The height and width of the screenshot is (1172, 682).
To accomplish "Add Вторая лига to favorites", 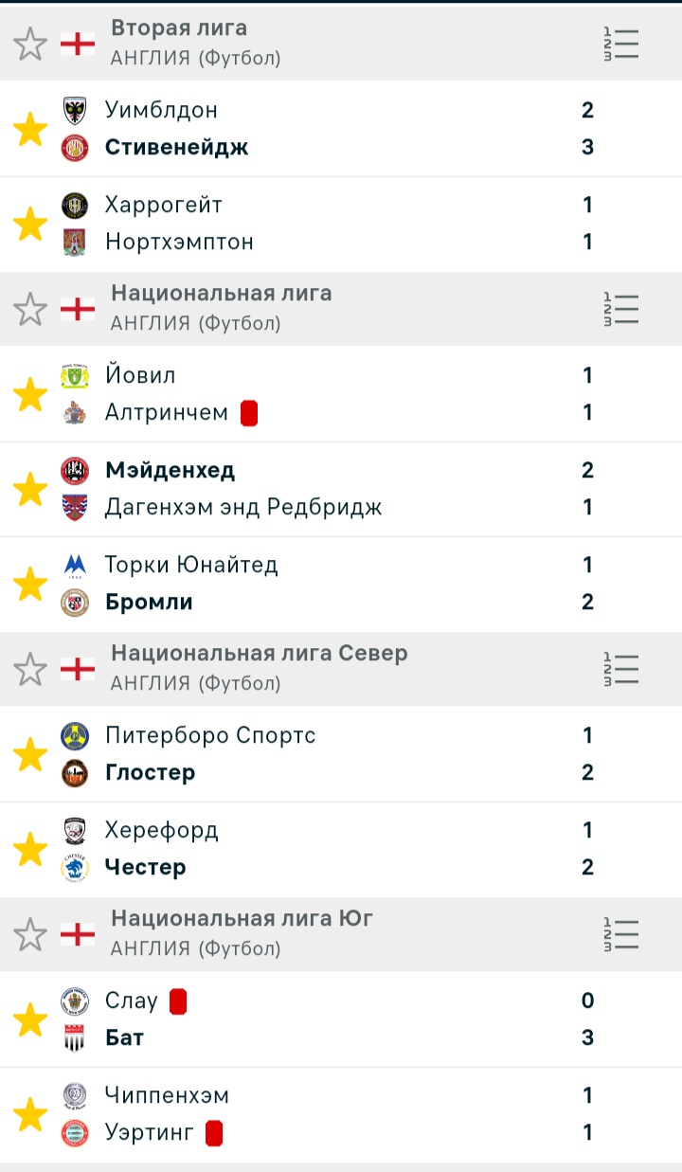I will pyautogui.click(x=30, y=44).
